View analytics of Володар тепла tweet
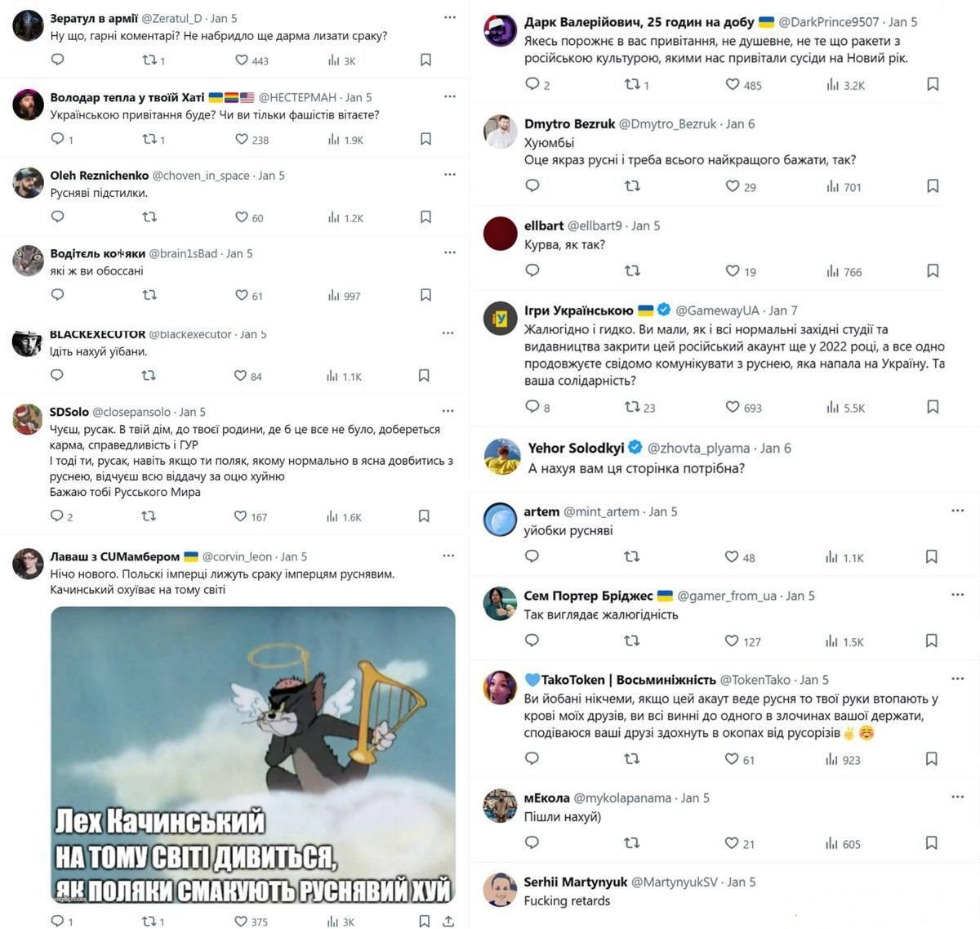This screenshot has height=929, width=980. [345, 139]
